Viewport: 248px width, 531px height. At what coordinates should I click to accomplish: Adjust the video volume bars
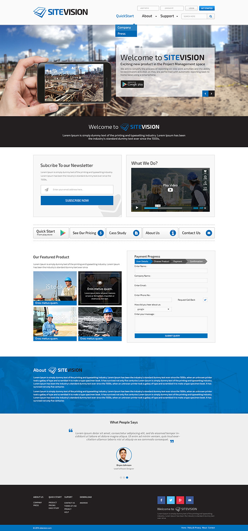(x=196, y=208)
